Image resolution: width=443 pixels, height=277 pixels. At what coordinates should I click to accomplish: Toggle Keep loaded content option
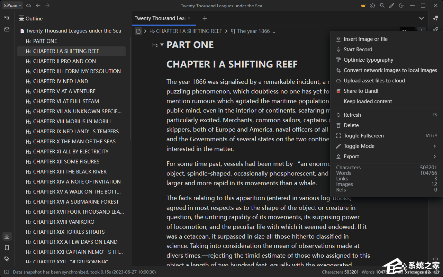pyautogui.click(x=387, y=101)
